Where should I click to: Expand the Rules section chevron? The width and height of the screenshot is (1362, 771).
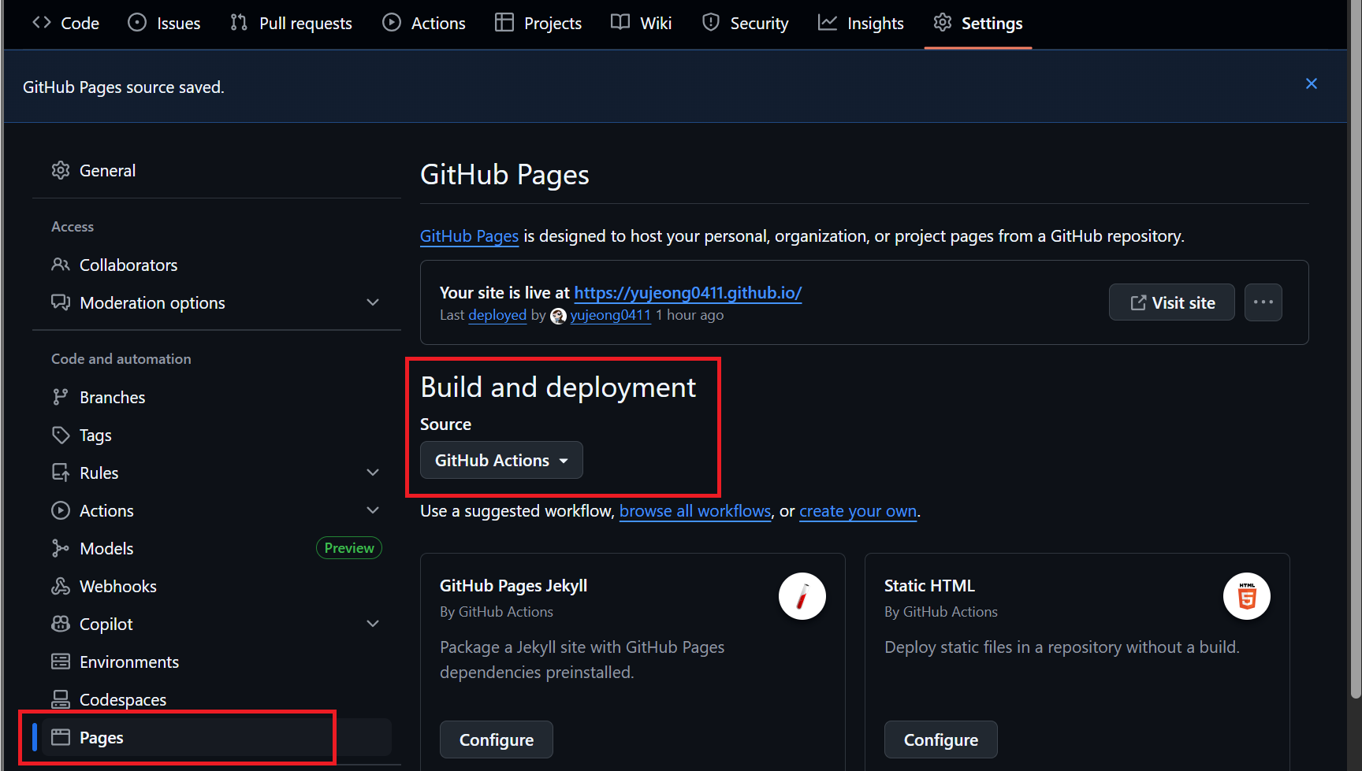[373, 473]
